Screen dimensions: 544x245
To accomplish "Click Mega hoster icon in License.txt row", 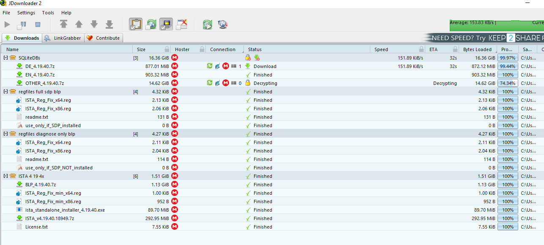I will tap(175, 227).
